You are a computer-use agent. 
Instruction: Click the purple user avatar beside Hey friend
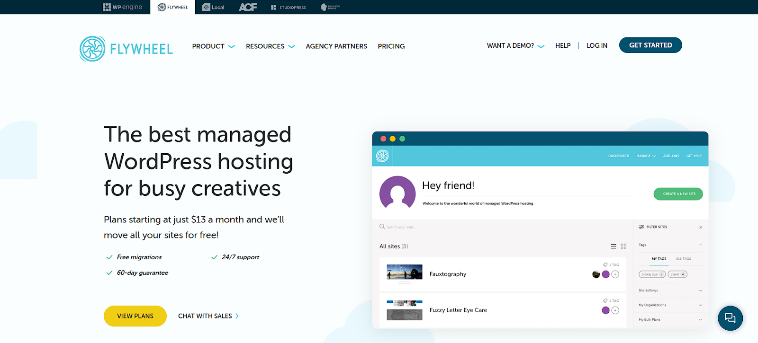(397, 193)
